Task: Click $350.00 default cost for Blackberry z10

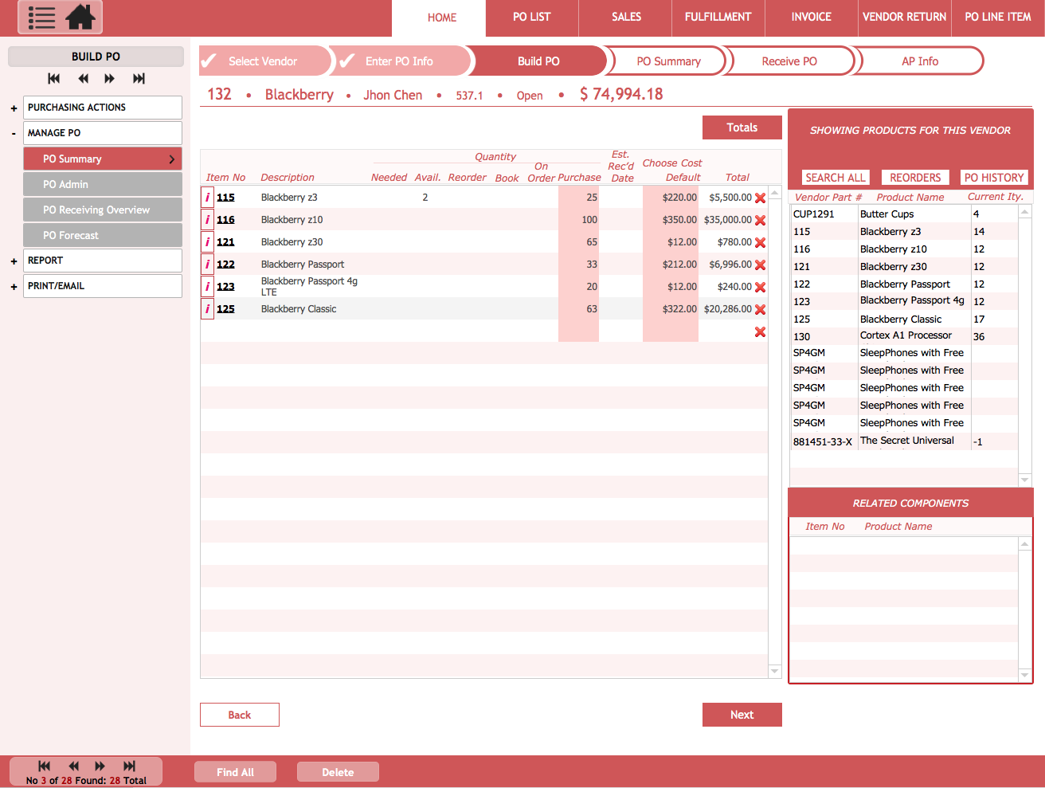Action: click(x=671, y=220)
